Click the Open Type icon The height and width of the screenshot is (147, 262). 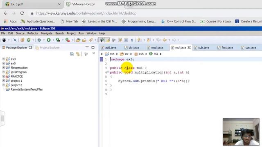point(78,40)
